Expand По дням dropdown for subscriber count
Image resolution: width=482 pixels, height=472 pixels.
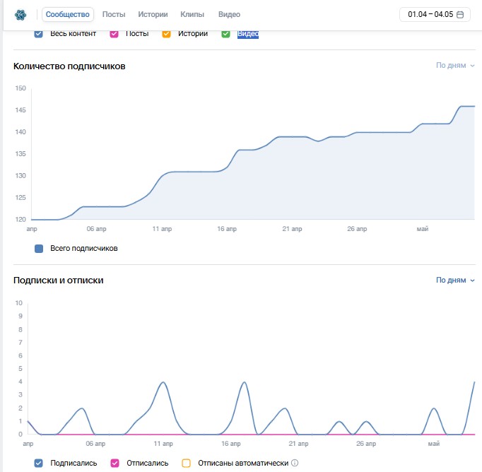point(455,66)
